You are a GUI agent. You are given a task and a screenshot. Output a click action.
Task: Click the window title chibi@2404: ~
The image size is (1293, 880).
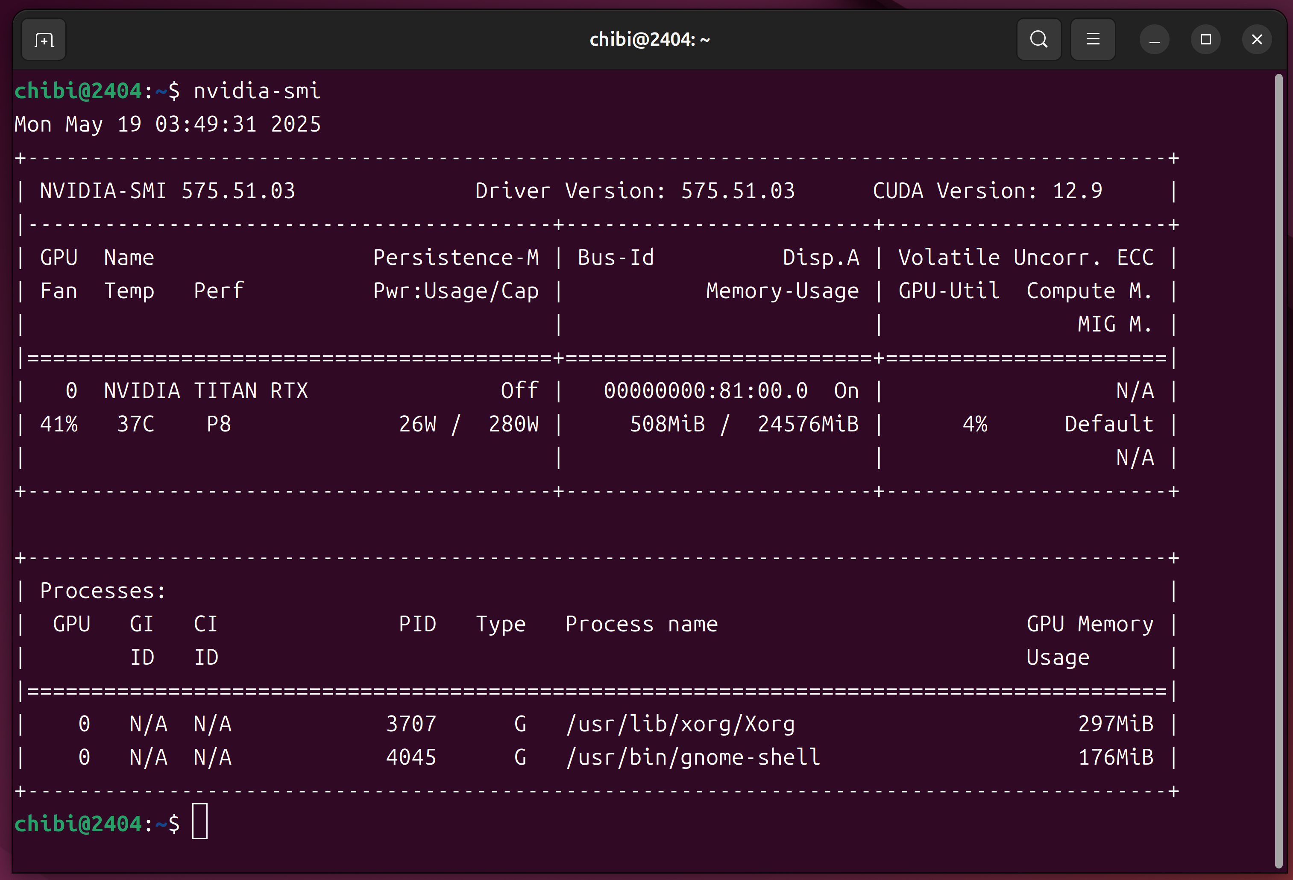[649, 39]
